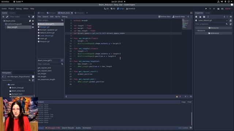
Task: Switch to the 3D workspace
Action: click(113, 9)
